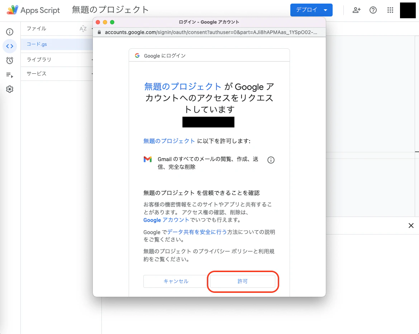The width and height of the screenshot is (419, 334).
Task: Open the Triggers alarm-clock panel
Action: click(x=10, y=60)
